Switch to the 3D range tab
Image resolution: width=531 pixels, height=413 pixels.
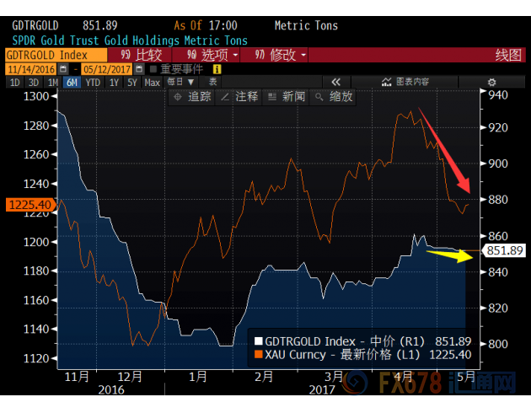(34, 83)
